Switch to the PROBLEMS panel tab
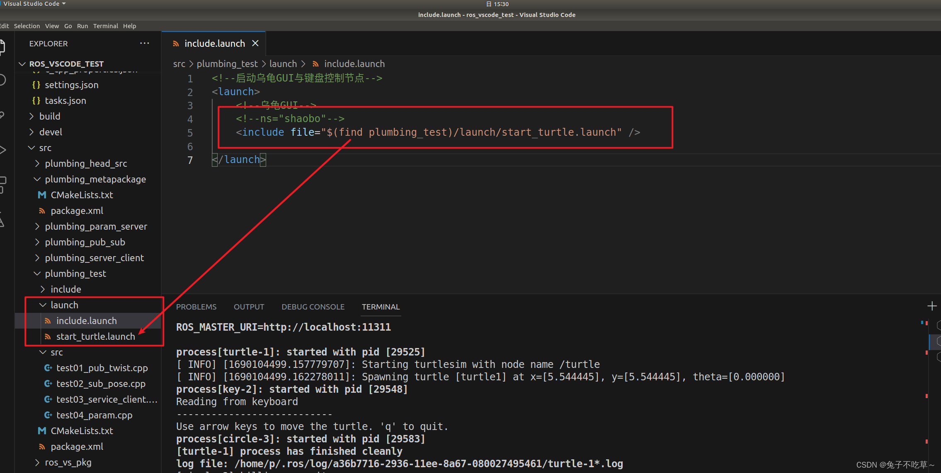 [196, 307]
